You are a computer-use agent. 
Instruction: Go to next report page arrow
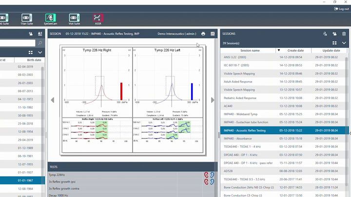click(212, 100)
